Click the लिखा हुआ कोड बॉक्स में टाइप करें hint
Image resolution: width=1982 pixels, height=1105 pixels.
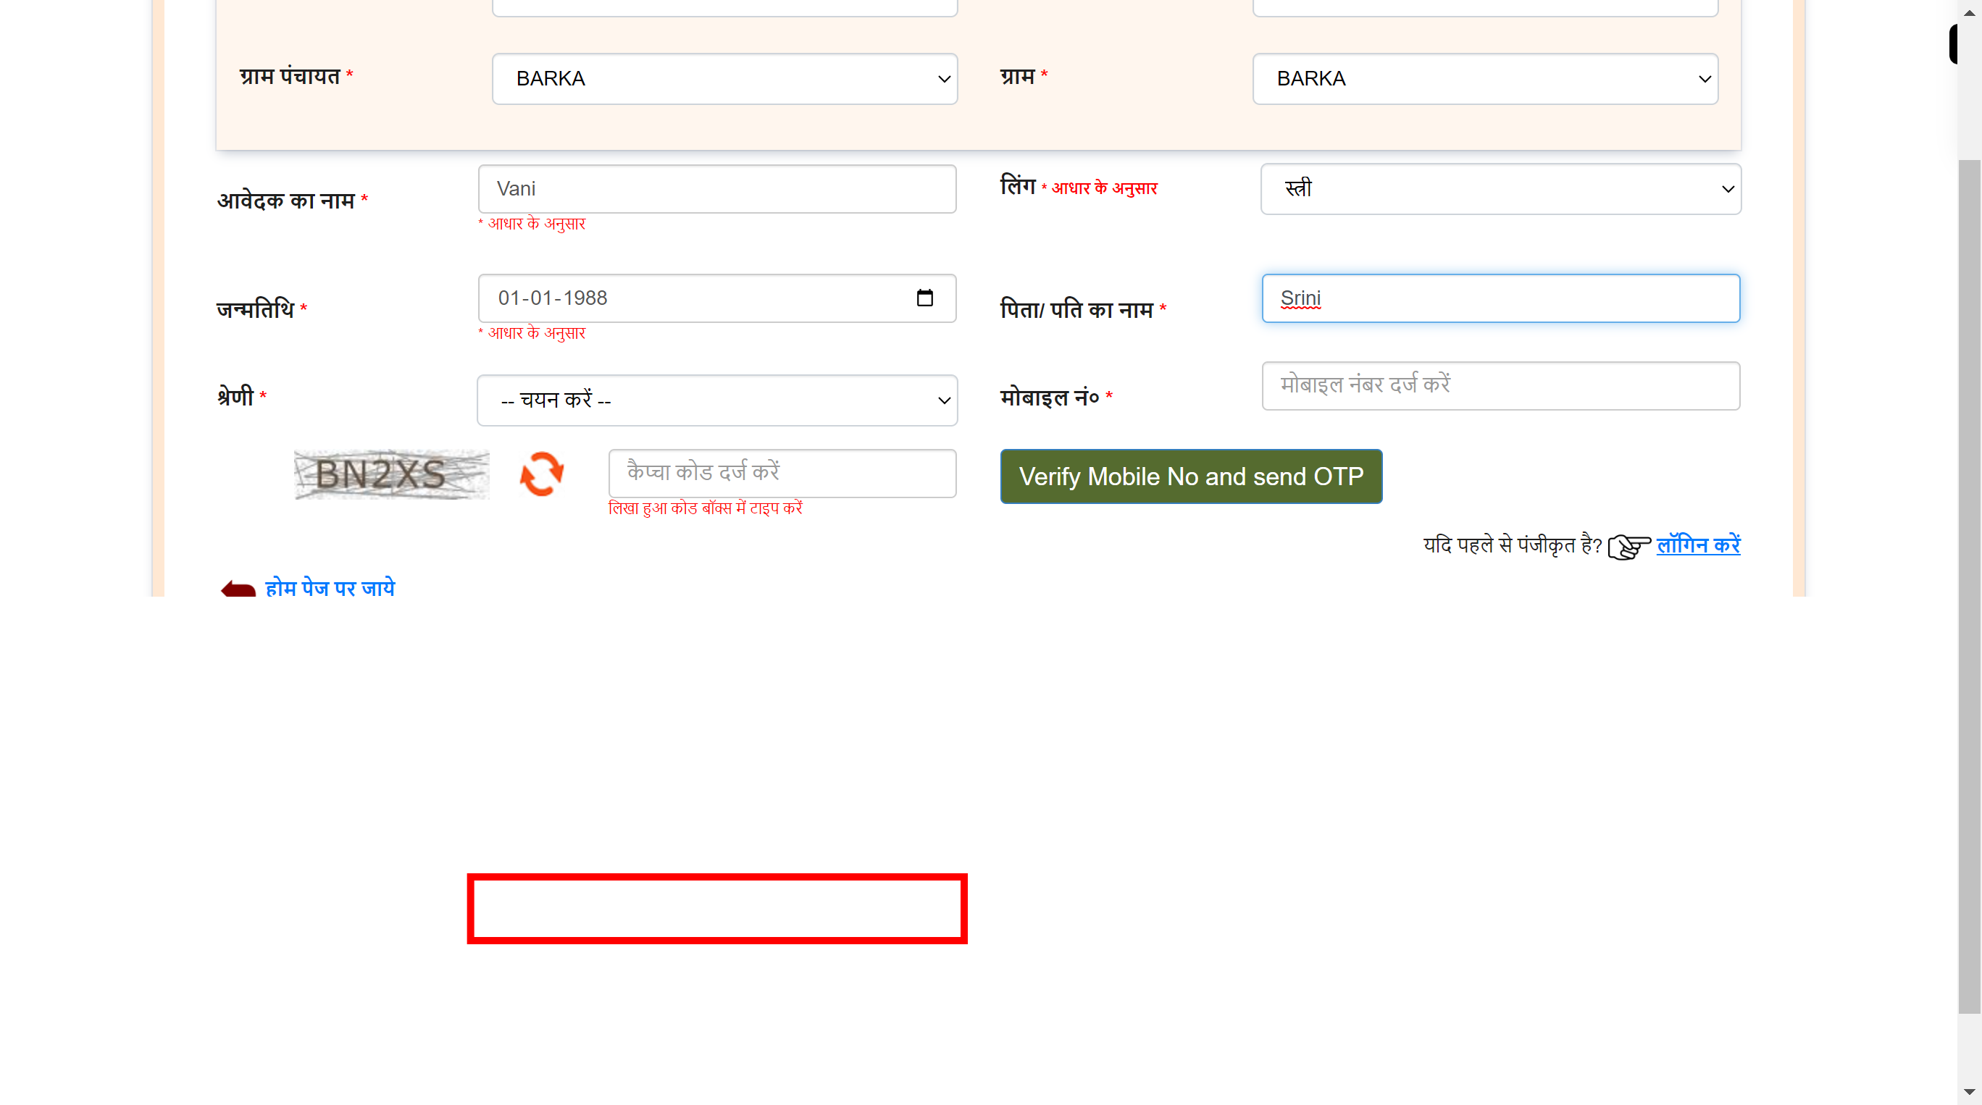(705, 508)
